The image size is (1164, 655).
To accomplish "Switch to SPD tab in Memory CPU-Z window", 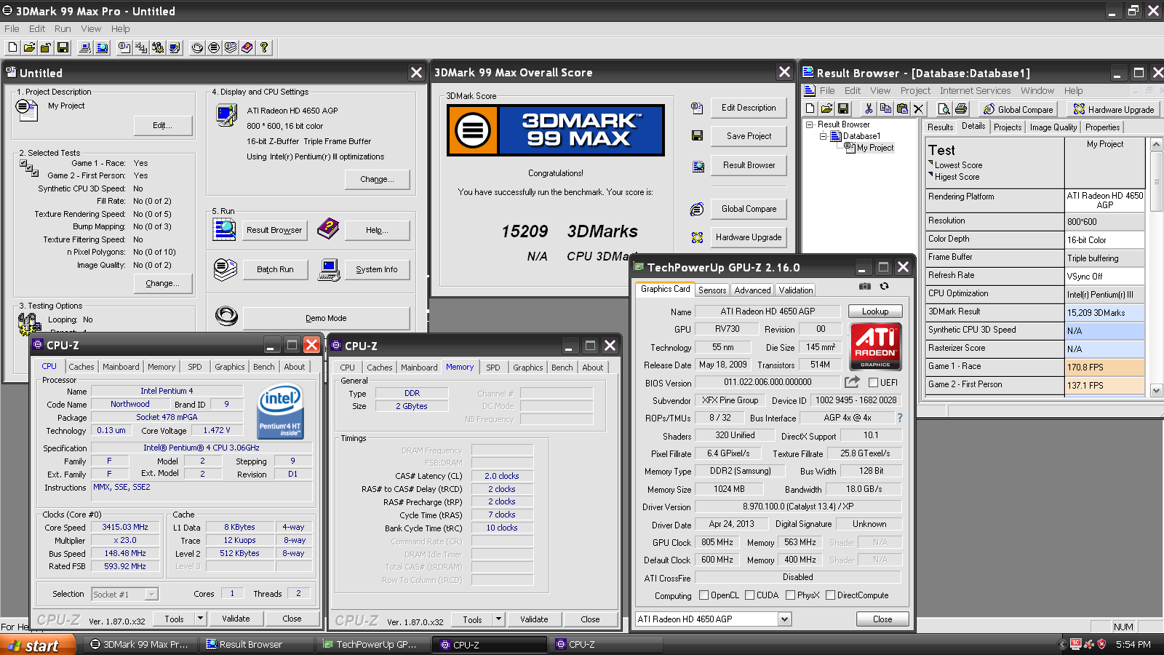I will click(x=493, y=368).
